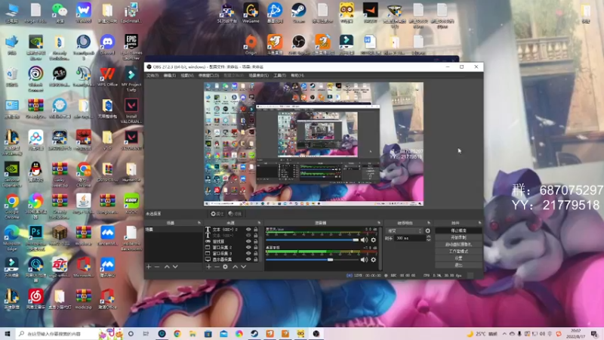Click 桌面音频 volume slider handle
Image resolution: width=604 pixels, height=340 pixels.
pyautogui.click(x=330, y=260)
